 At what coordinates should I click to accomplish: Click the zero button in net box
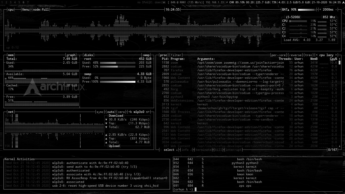[x=121, y=112]
